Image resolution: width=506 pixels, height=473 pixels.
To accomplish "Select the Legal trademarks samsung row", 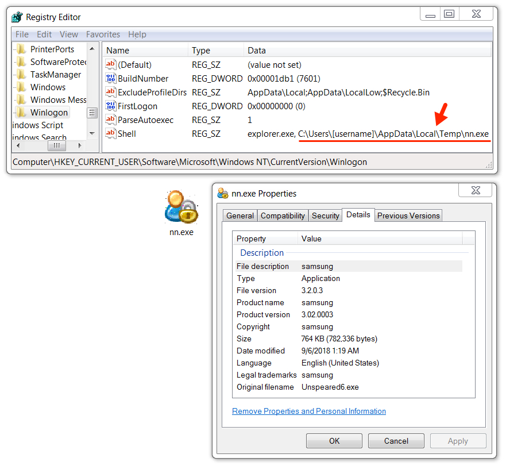I will tap(349, 375).
